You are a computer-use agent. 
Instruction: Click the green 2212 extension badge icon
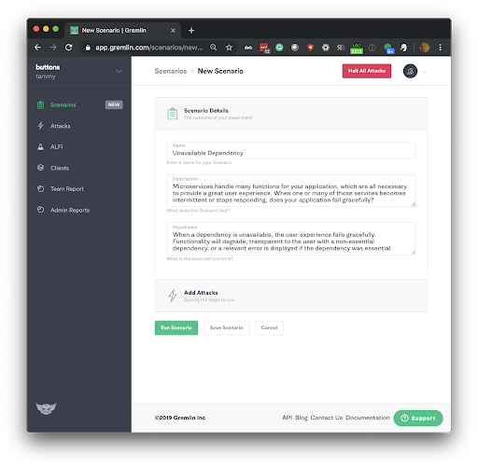click(x=357, y=48)
